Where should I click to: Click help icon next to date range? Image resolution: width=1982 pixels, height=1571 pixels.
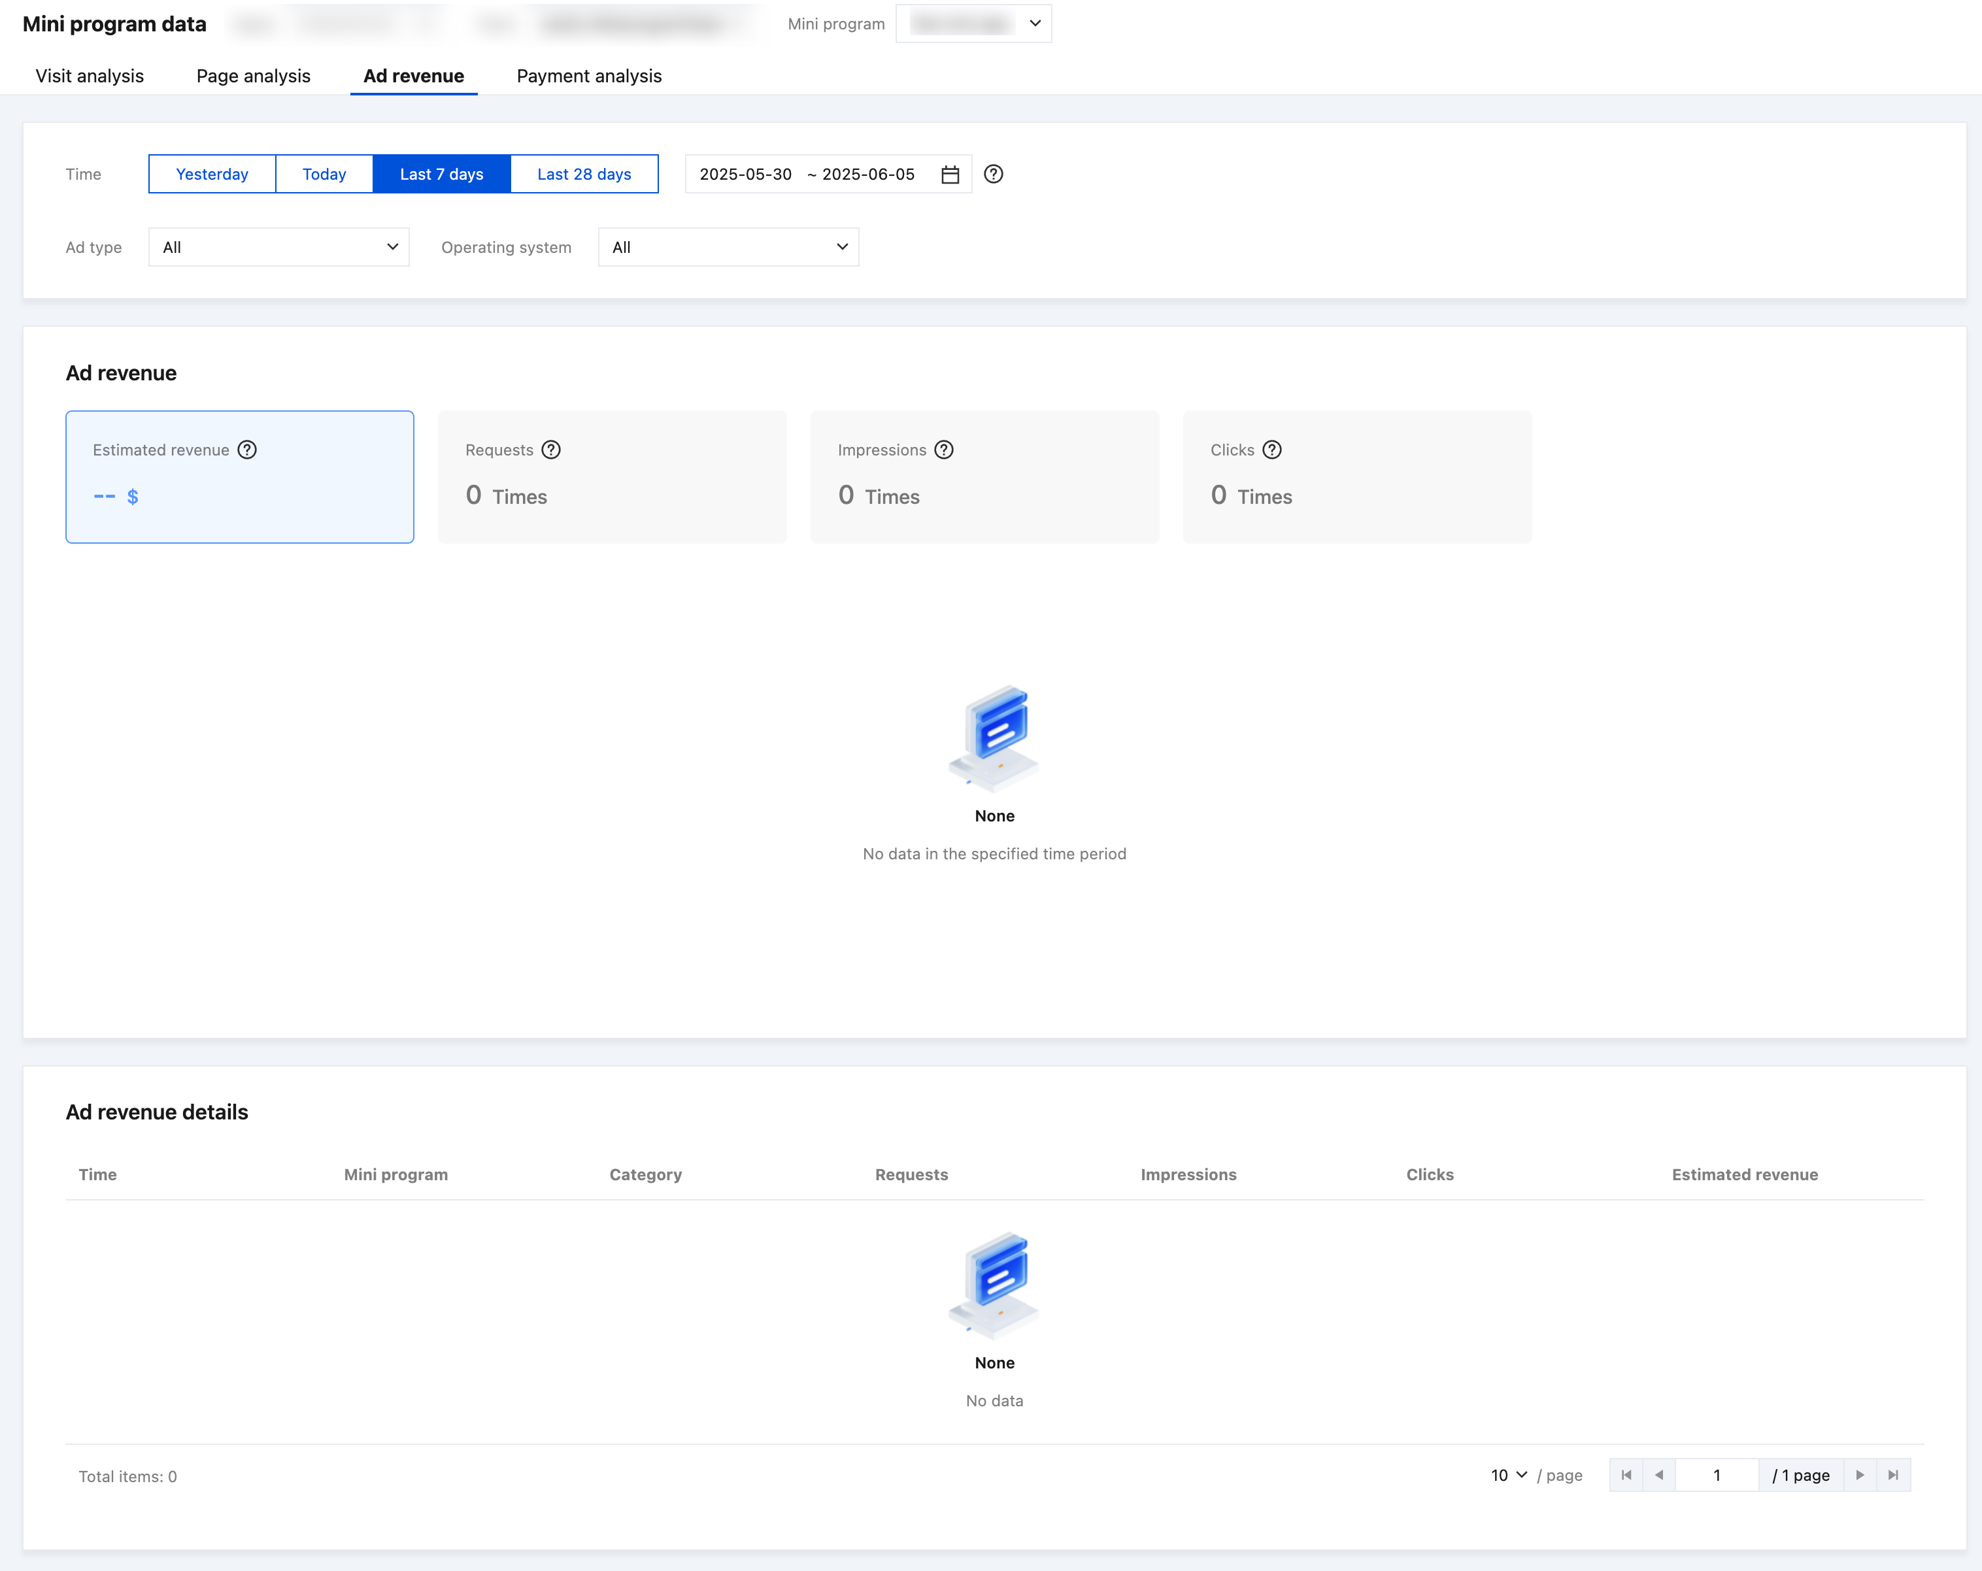(x=993, y=174)
